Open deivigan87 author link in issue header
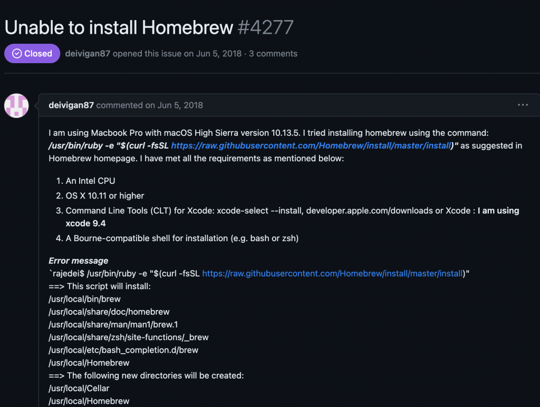 [88, 54]
